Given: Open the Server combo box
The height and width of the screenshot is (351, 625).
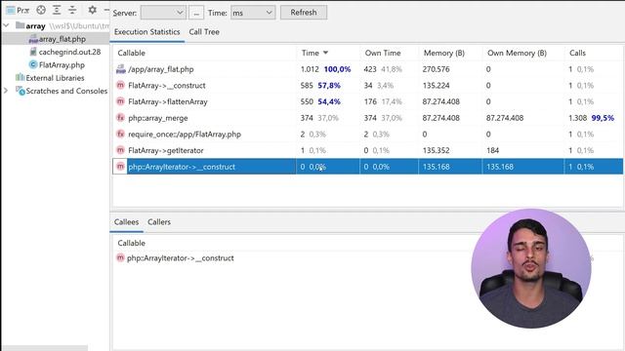Looking at the screenshot, I should [163, 13].
